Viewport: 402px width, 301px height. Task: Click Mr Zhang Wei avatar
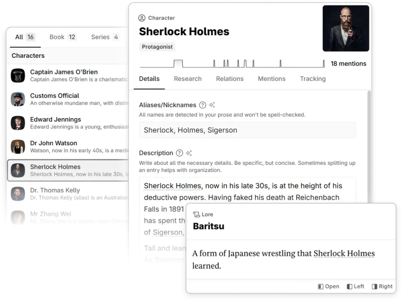pos(18,218)
